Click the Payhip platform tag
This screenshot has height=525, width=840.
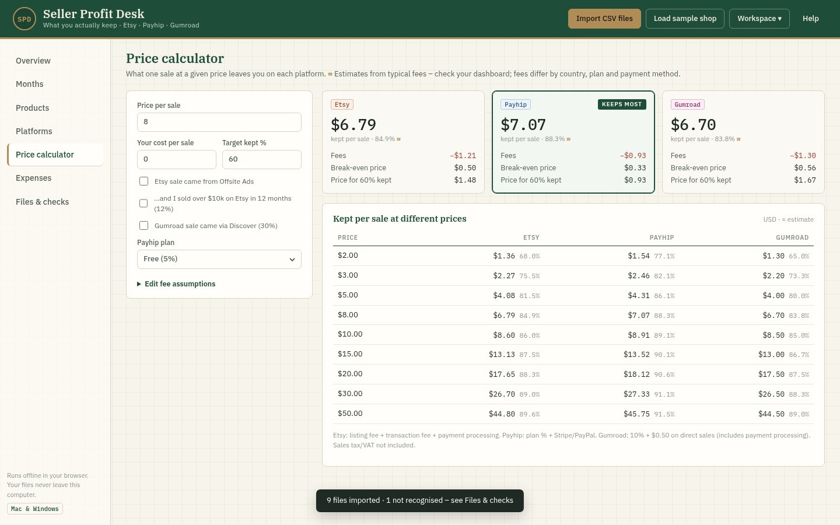(516, 105)
